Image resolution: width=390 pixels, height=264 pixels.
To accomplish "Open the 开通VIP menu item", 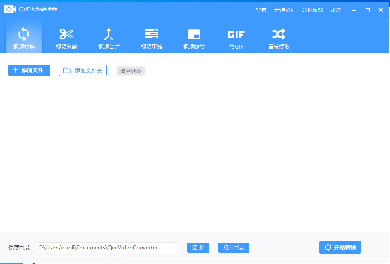I will (x=284, y=10).
